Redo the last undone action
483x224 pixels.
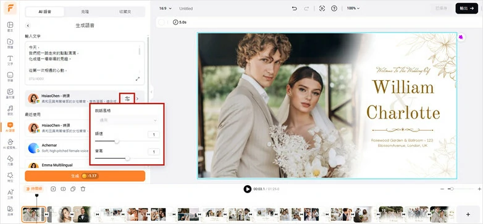point(306,9)
